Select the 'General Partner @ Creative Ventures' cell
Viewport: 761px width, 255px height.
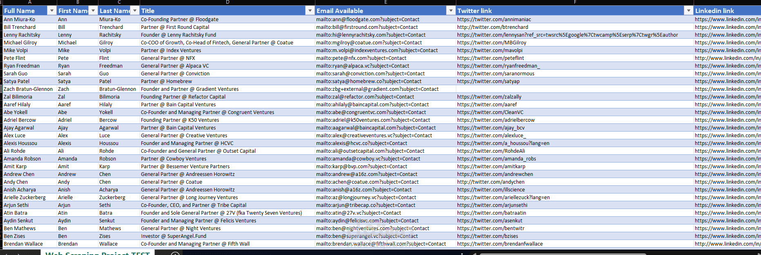point(227,135)
